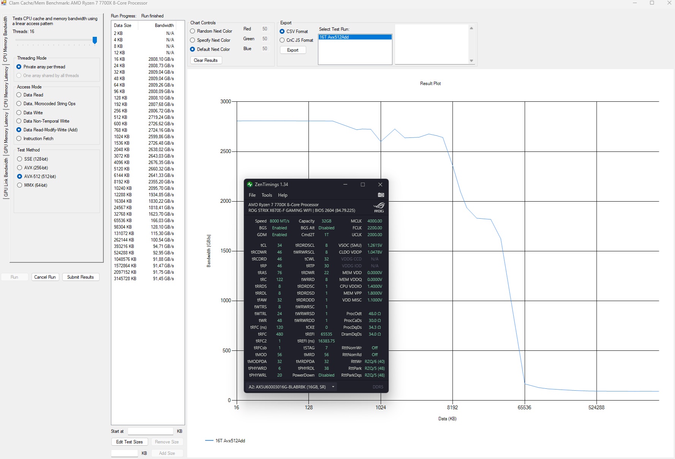Click the Red color value field
Viewport: 675px width, 459px height.
265,29
